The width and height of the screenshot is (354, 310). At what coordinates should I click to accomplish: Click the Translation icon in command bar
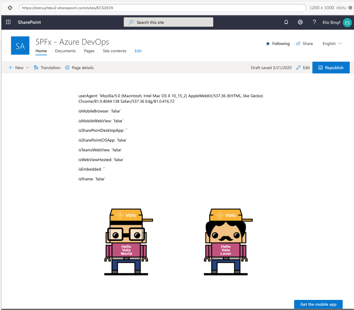pyautogui.click(x=36, y=68)
